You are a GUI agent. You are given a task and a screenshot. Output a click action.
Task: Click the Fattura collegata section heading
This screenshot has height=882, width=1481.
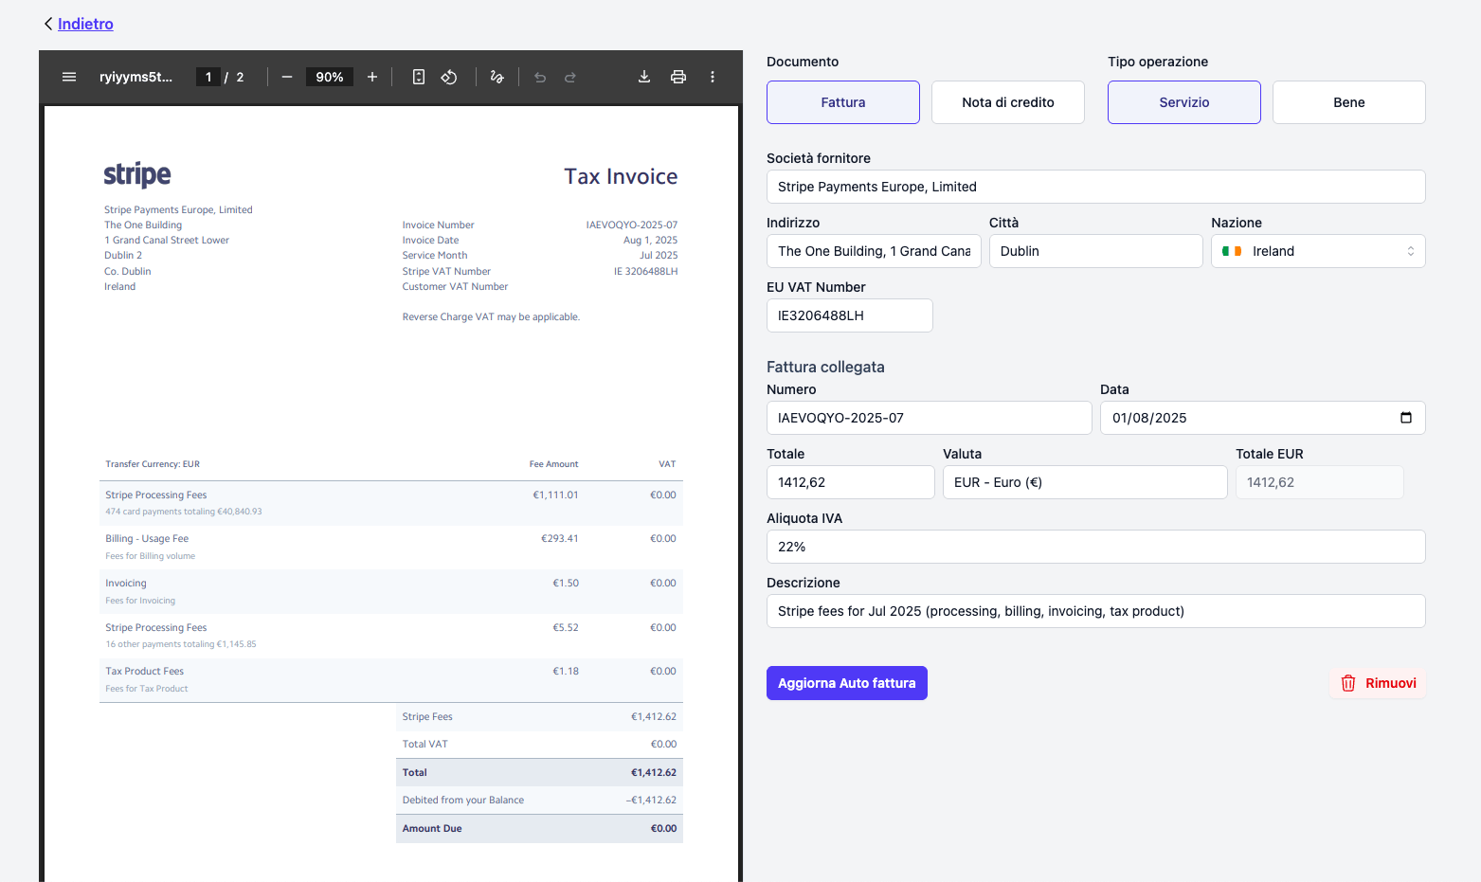[x=825, y=367]
